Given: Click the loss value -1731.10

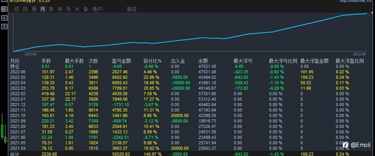Looking at the screenshot, I should click(120, 105).
